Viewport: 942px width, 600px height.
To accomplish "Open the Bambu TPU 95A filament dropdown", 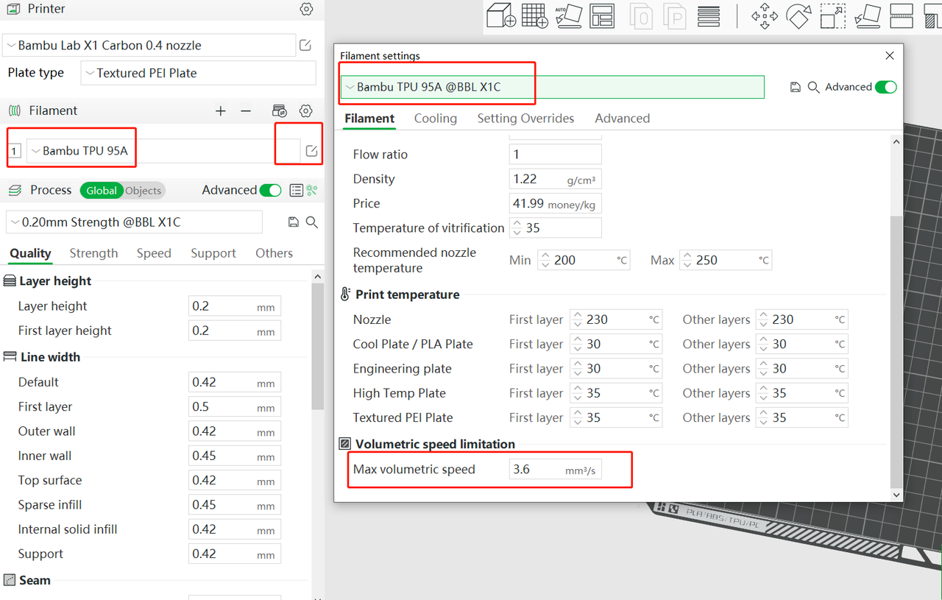I will tap(163, 151).
